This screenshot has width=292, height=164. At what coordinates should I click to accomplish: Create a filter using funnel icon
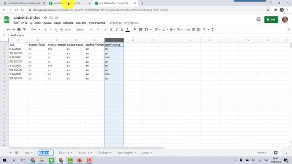(x=204, y=30)
